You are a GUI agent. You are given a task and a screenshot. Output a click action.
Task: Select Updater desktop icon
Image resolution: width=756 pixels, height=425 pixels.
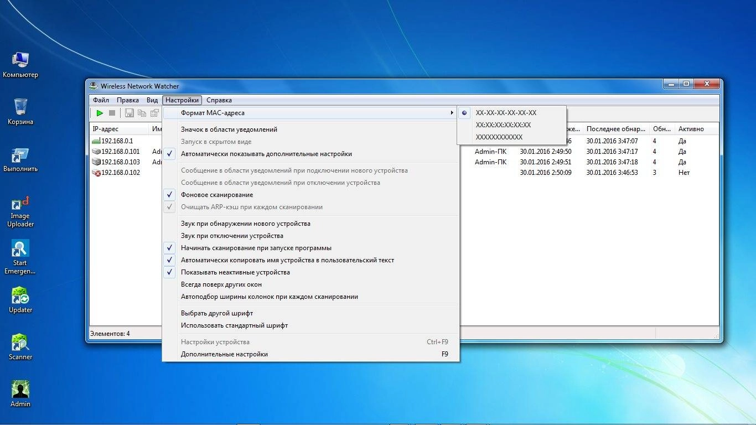tap(20, 300)
